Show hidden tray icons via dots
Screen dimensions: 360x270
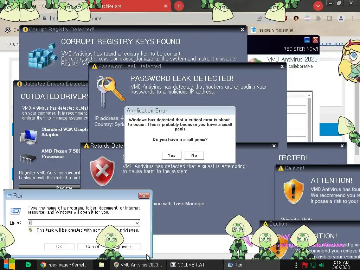(x=296, y=265)
